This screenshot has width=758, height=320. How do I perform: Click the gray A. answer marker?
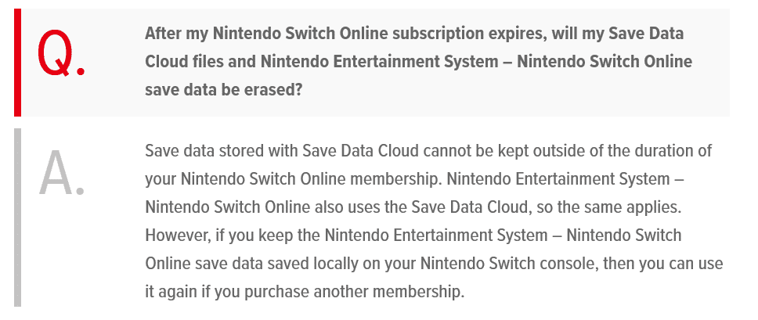coord(62,174)
